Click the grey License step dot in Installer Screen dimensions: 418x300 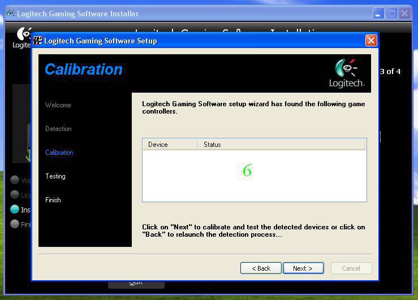pos(15,194)
